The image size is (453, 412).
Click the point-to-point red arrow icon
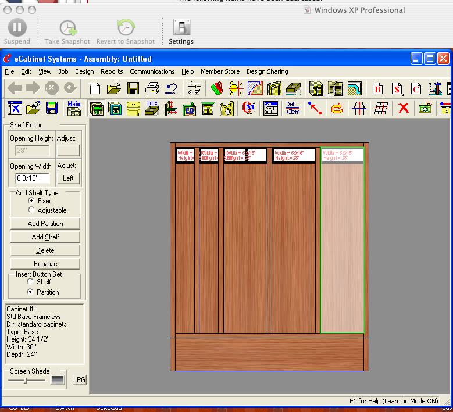[x=315, y=108]
